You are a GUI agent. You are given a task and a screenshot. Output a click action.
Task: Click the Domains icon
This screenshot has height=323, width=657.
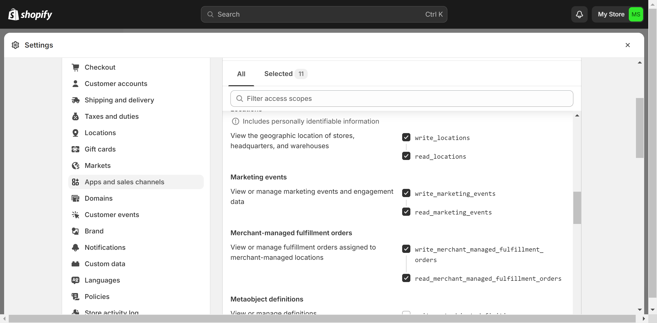[x=75, y=198]
